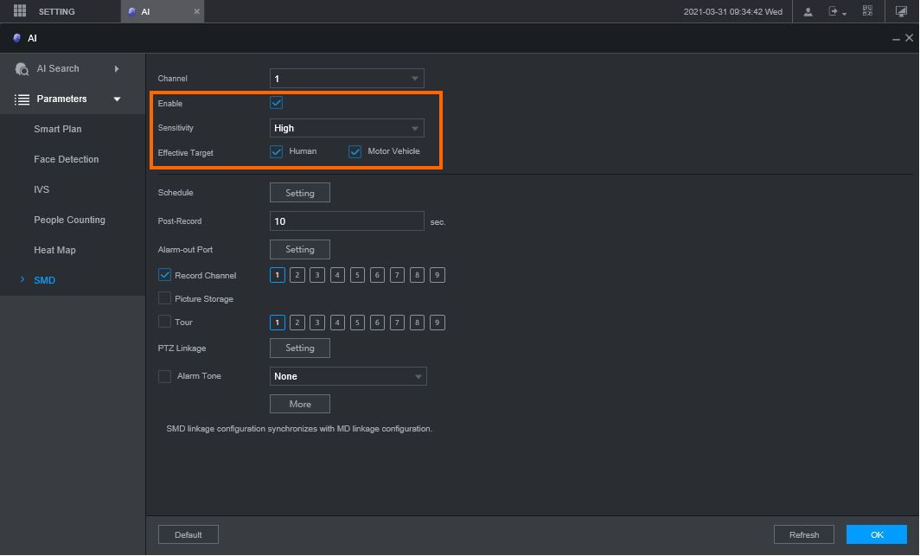Close the AI tab with its X icon
Viewport: 920px width, 556px height.
click(196, 12)
